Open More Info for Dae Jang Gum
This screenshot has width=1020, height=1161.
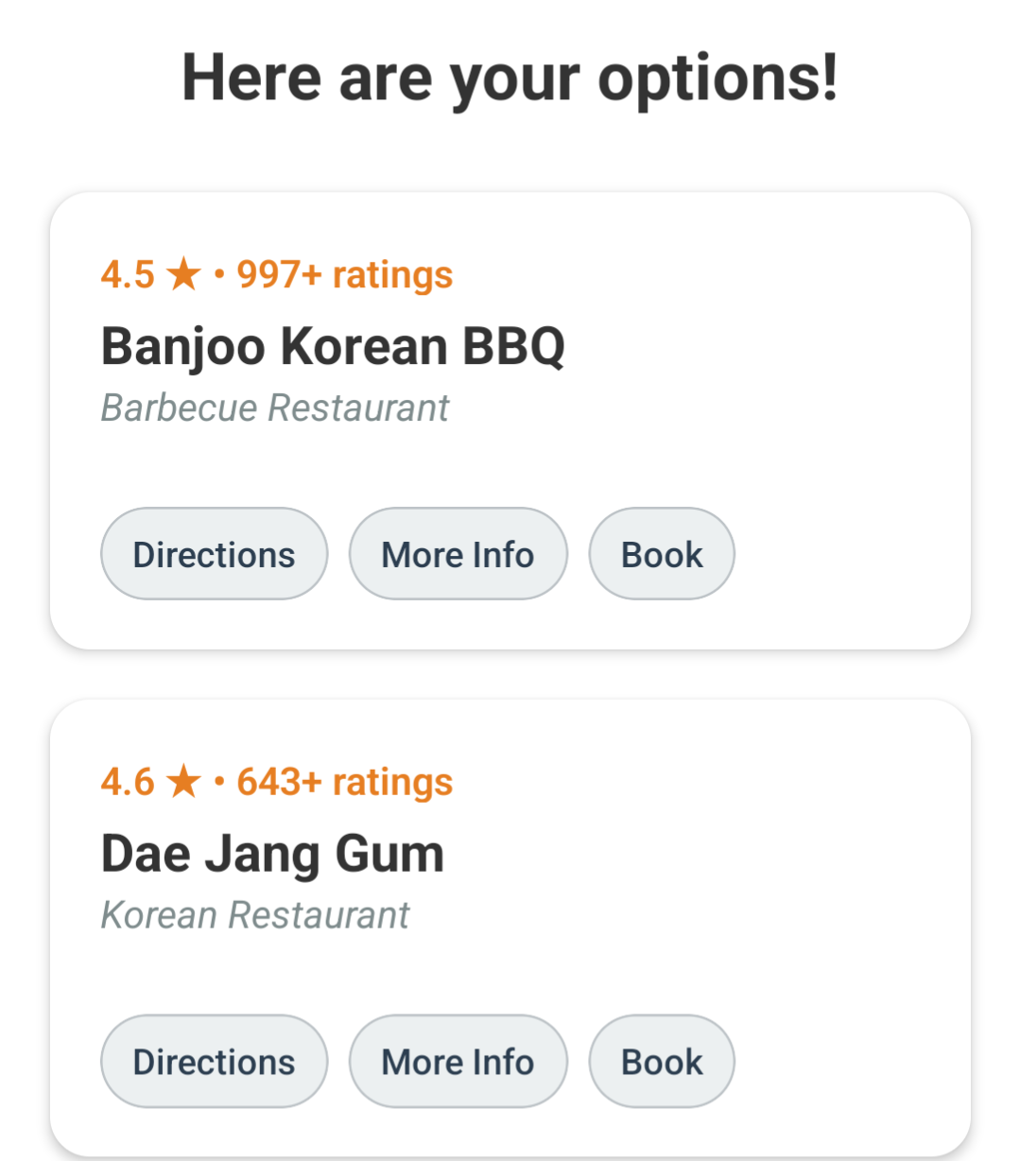pyautogui.click(x=458, y=1061)
